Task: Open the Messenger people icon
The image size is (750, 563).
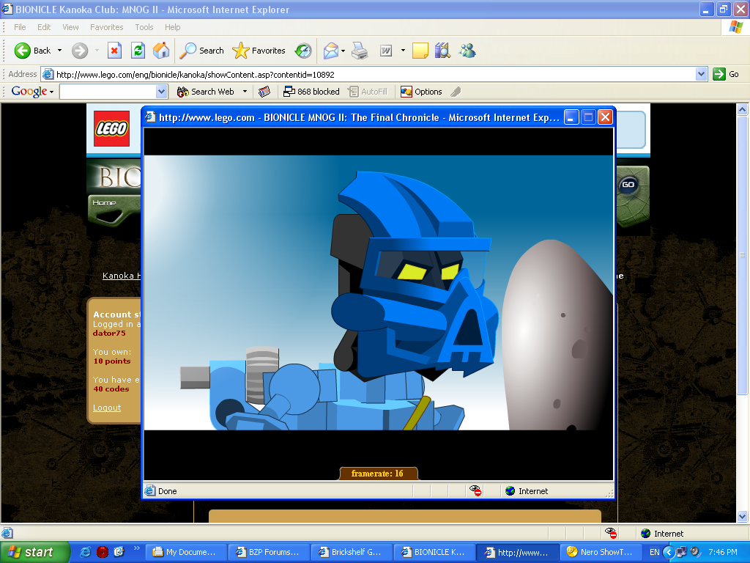Action: click(x=467, y=51)
